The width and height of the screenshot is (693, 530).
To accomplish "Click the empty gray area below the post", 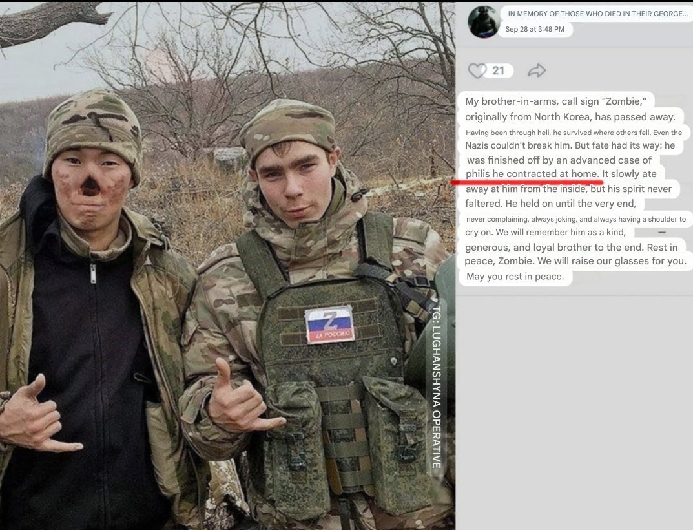I will tap(574, 412).
